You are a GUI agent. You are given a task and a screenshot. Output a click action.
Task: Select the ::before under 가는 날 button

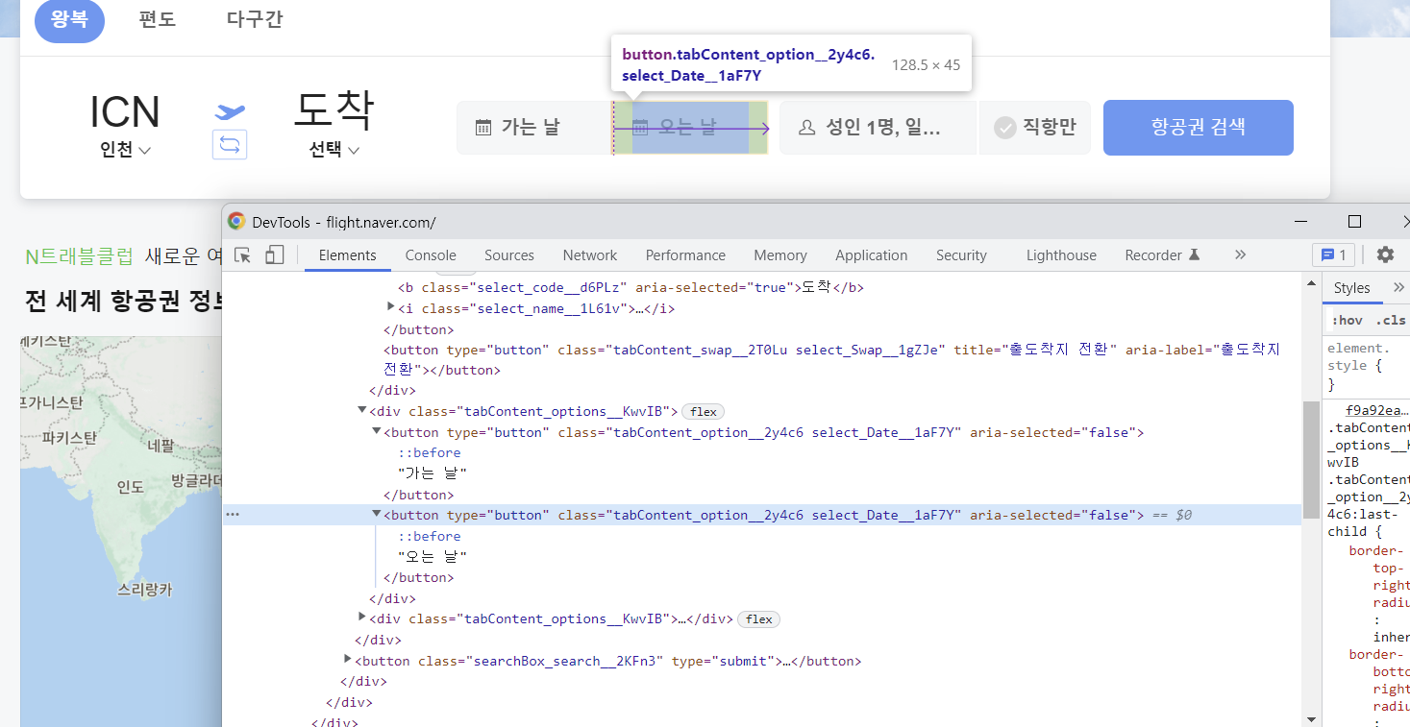click(x=430, y=452)
